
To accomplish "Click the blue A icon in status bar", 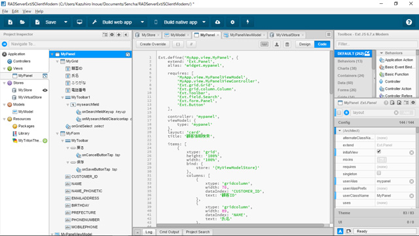I will pos(340,231).
